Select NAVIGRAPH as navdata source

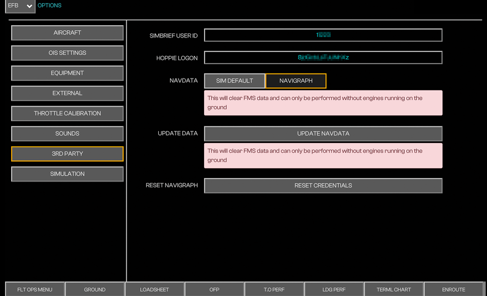(296, 81)
